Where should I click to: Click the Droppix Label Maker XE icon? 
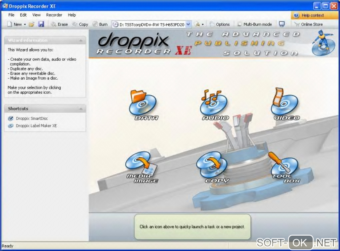tap(10, 126)
